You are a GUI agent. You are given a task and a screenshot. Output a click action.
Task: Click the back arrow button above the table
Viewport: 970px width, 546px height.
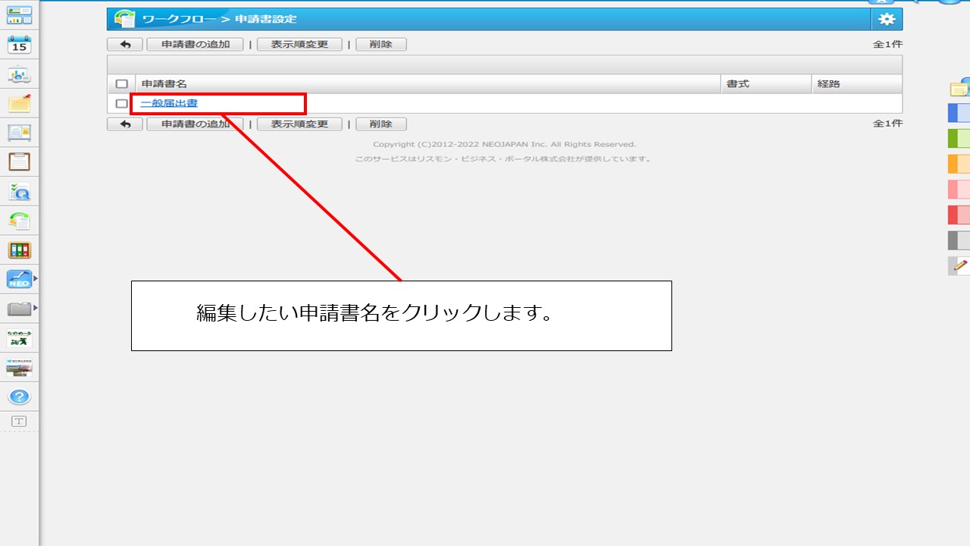click(125, 45)
